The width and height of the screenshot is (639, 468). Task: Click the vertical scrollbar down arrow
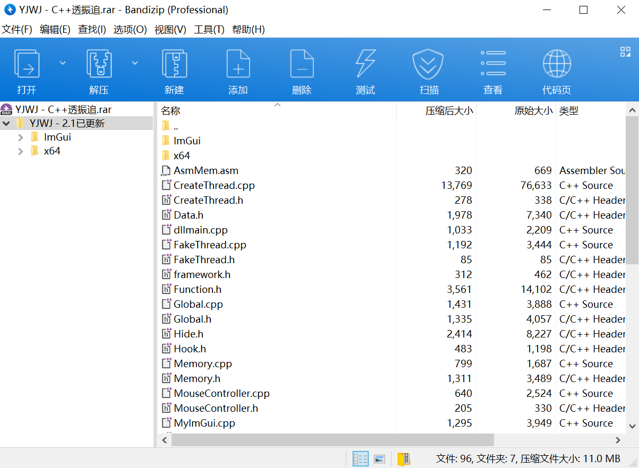(x=632, y=426)
